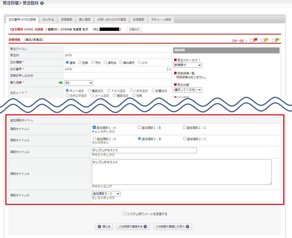Open the 受注ステータス dropdown

pyautogui.click(x=187, y=65)
